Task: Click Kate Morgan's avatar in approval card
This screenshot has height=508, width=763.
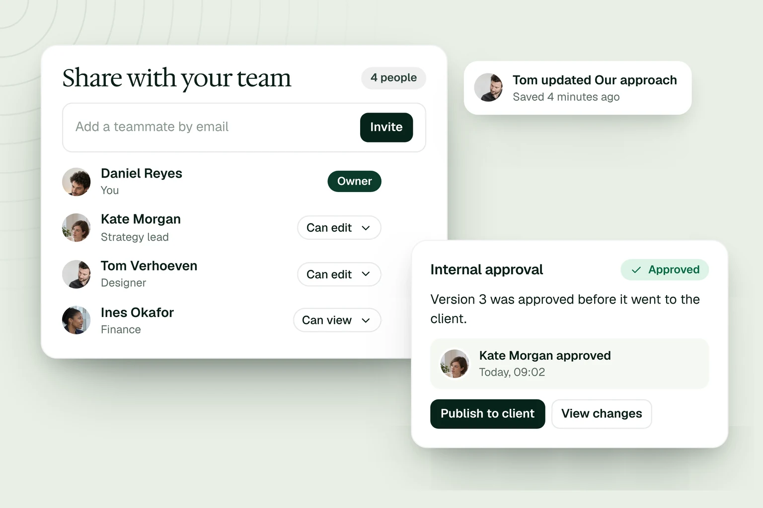Action: [x=455, y=364]
